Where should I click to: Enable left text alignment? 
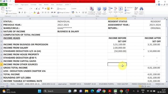point(43,13)
